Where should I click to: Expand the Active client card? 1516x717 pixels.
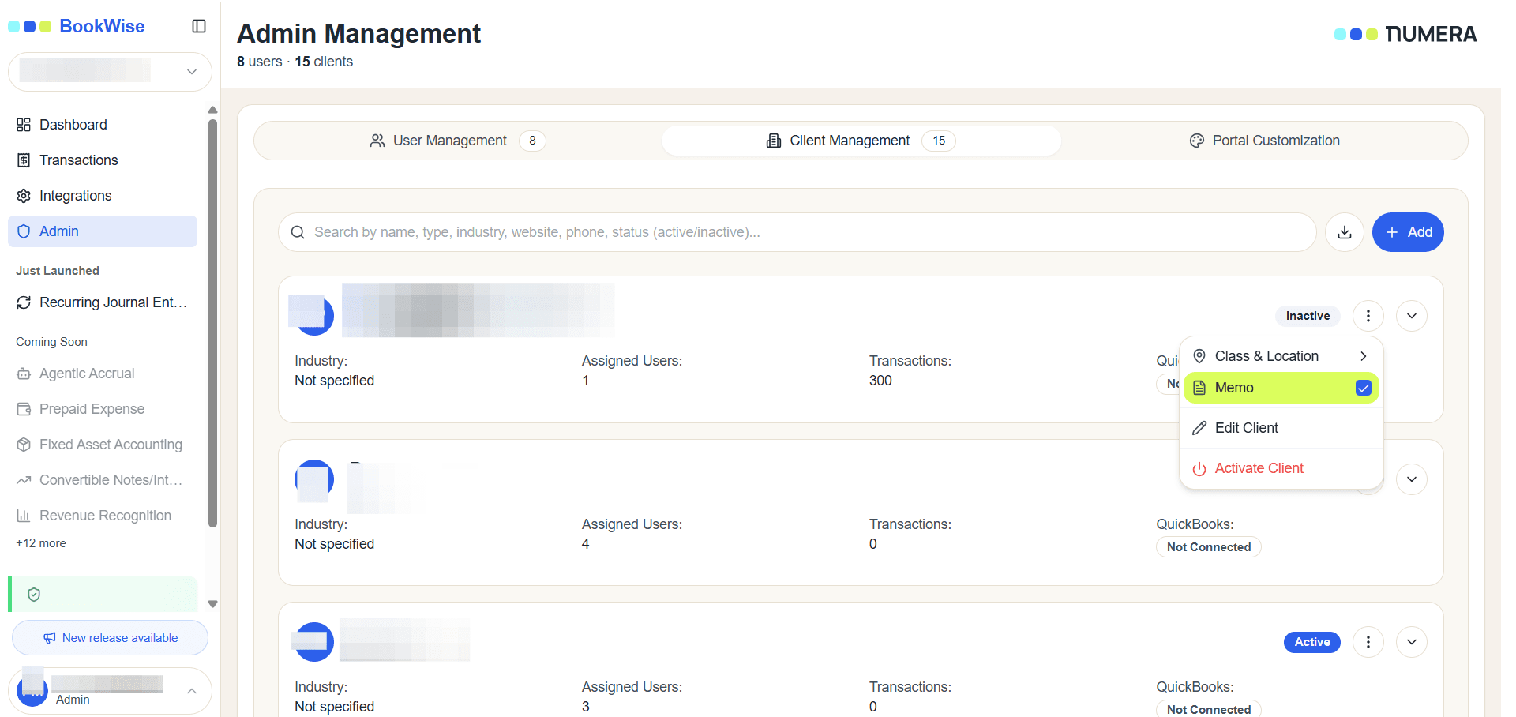tap(1412, 642)
